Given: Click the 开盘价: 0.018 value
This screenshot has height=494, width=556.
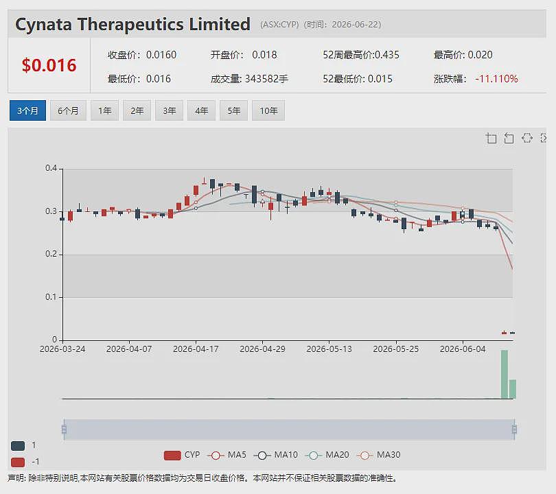Looking at the screenshot, I should click(x=244, y=55).
